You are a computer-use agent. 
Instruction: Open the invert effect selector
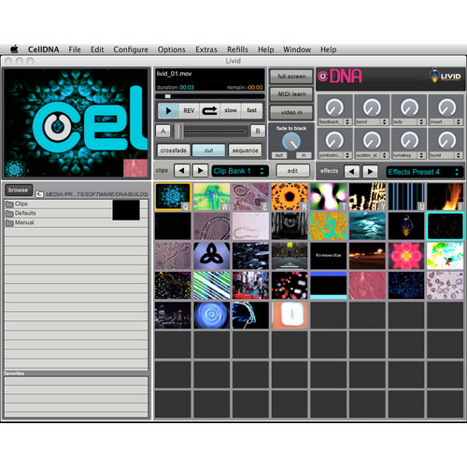point(446,122)
